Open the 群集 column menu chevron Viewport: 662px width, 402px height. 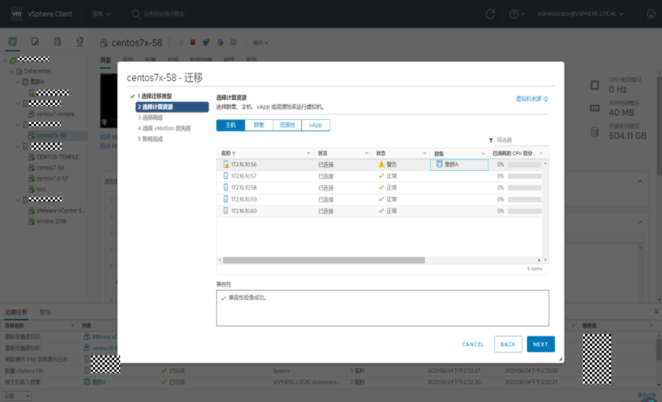(483, 154)
